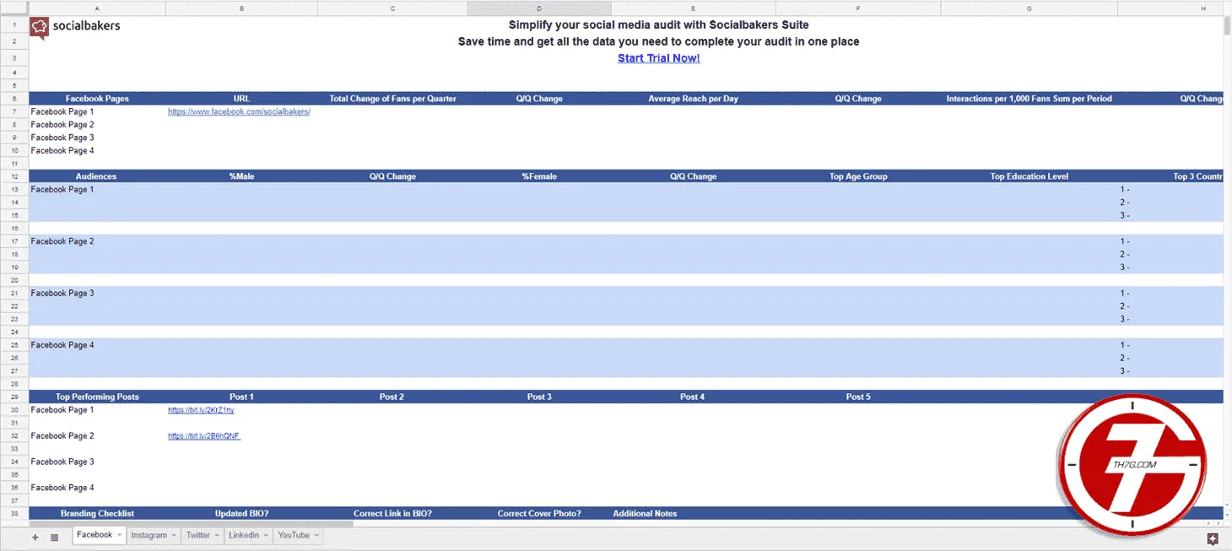Open the bit.ly link for Facebook Page 2
The height and width of the screenshot is (551, 1232).
pyautogui.click(x=204, y=436)
